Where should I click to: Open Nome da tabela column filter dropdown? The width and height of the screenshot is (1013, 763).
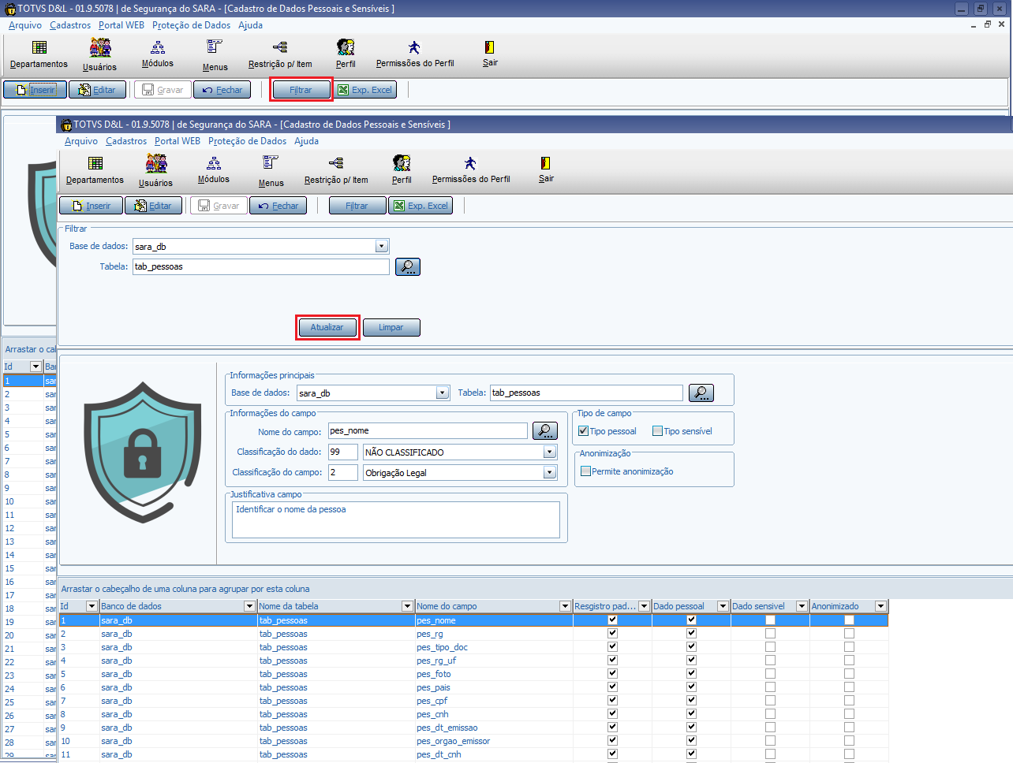[407, 606]
